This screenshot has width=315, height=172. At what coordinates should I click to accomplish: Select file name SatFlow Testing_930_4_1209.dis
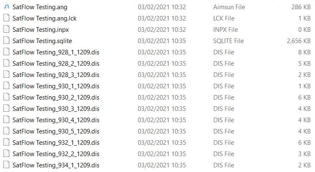coord(56,120)
